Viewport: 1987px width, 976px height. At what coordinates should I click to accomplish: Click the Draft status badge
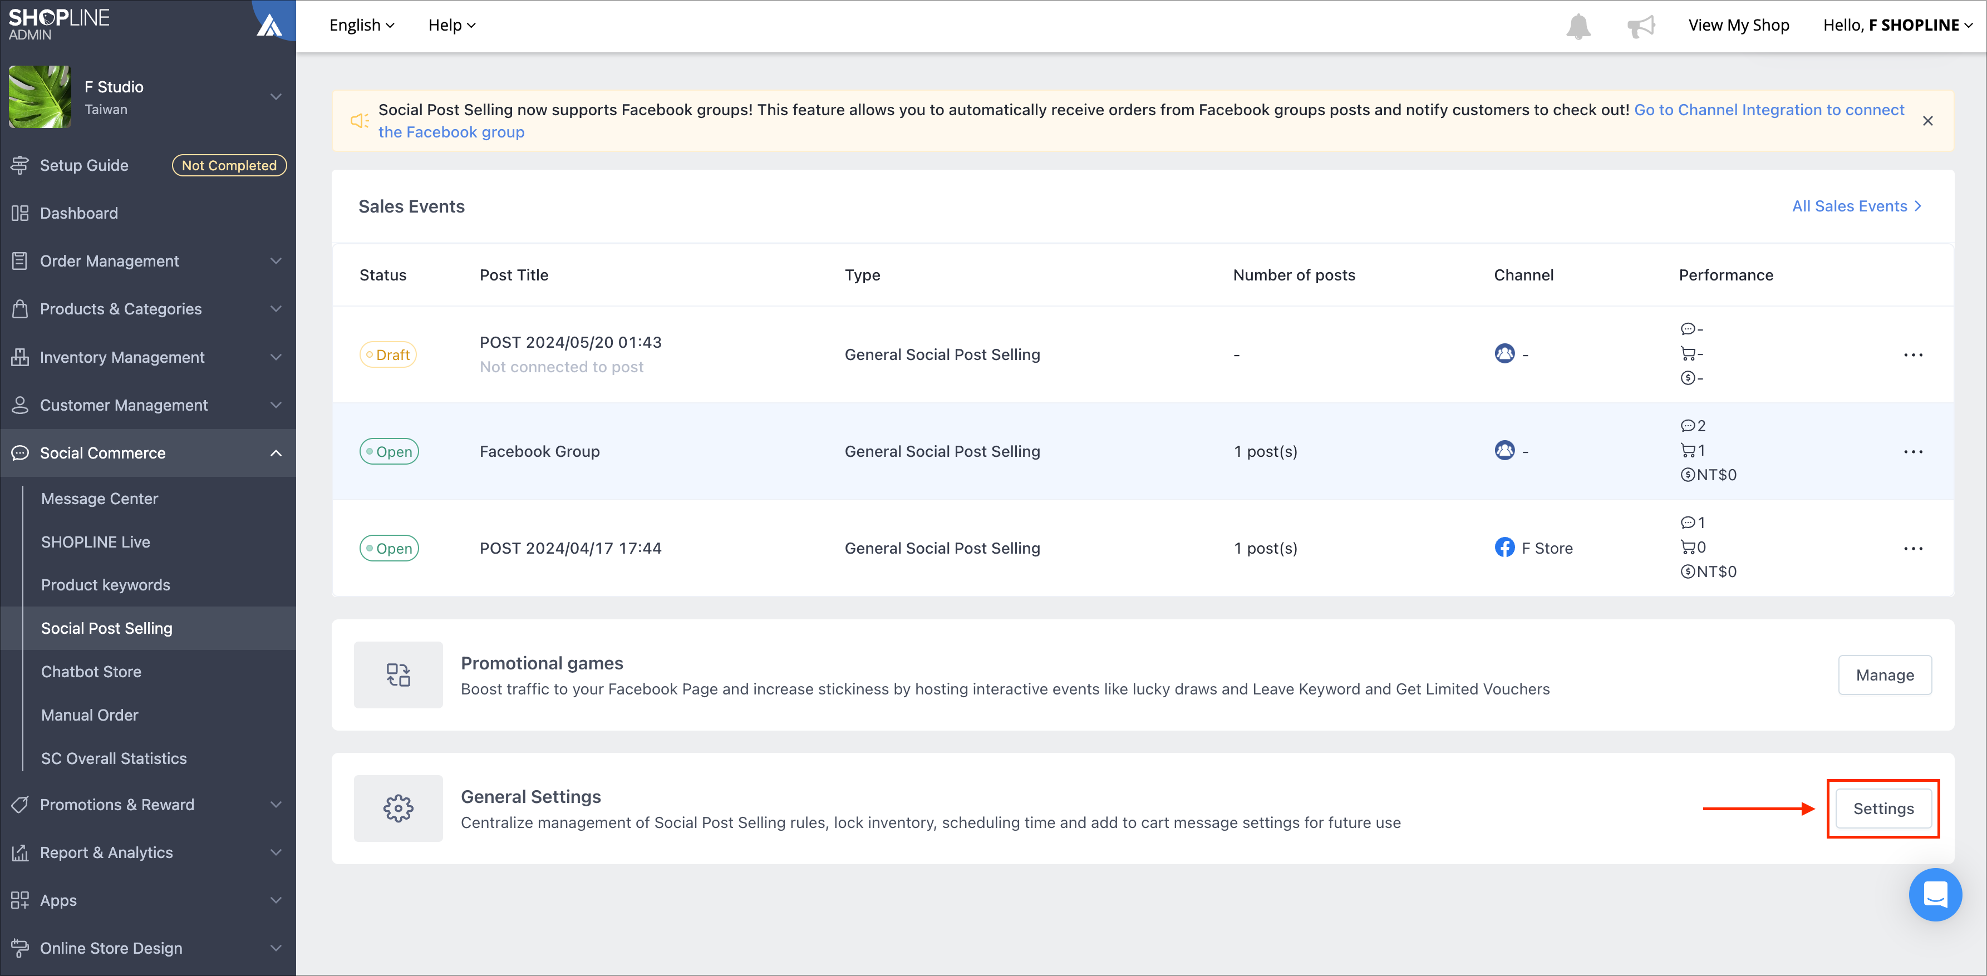pos(388,354)
